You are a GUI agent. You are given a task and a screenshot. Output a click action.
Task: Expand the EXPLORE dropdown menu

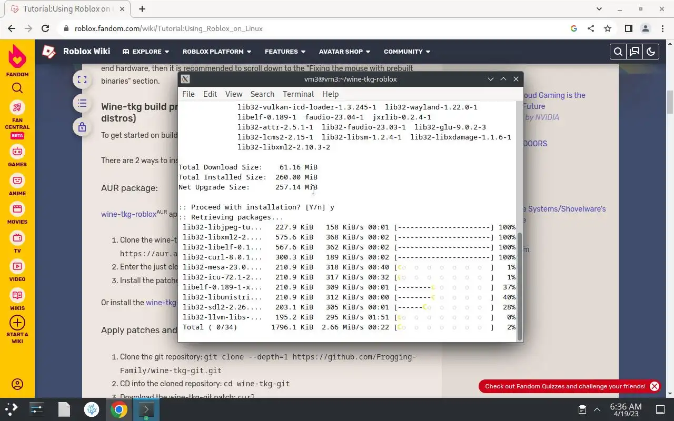pyautogui.click(x=146, y=52)
